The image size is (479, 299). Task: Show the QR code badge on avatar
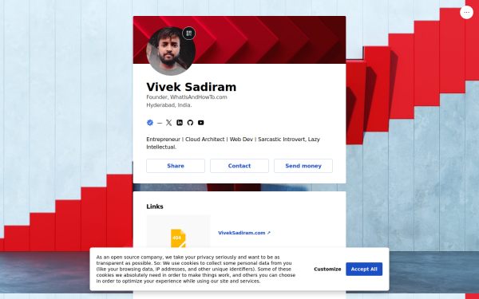[188, 33]
